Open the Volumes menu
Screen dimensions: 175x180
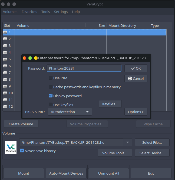pyautogui.click(x=10, y=12)
